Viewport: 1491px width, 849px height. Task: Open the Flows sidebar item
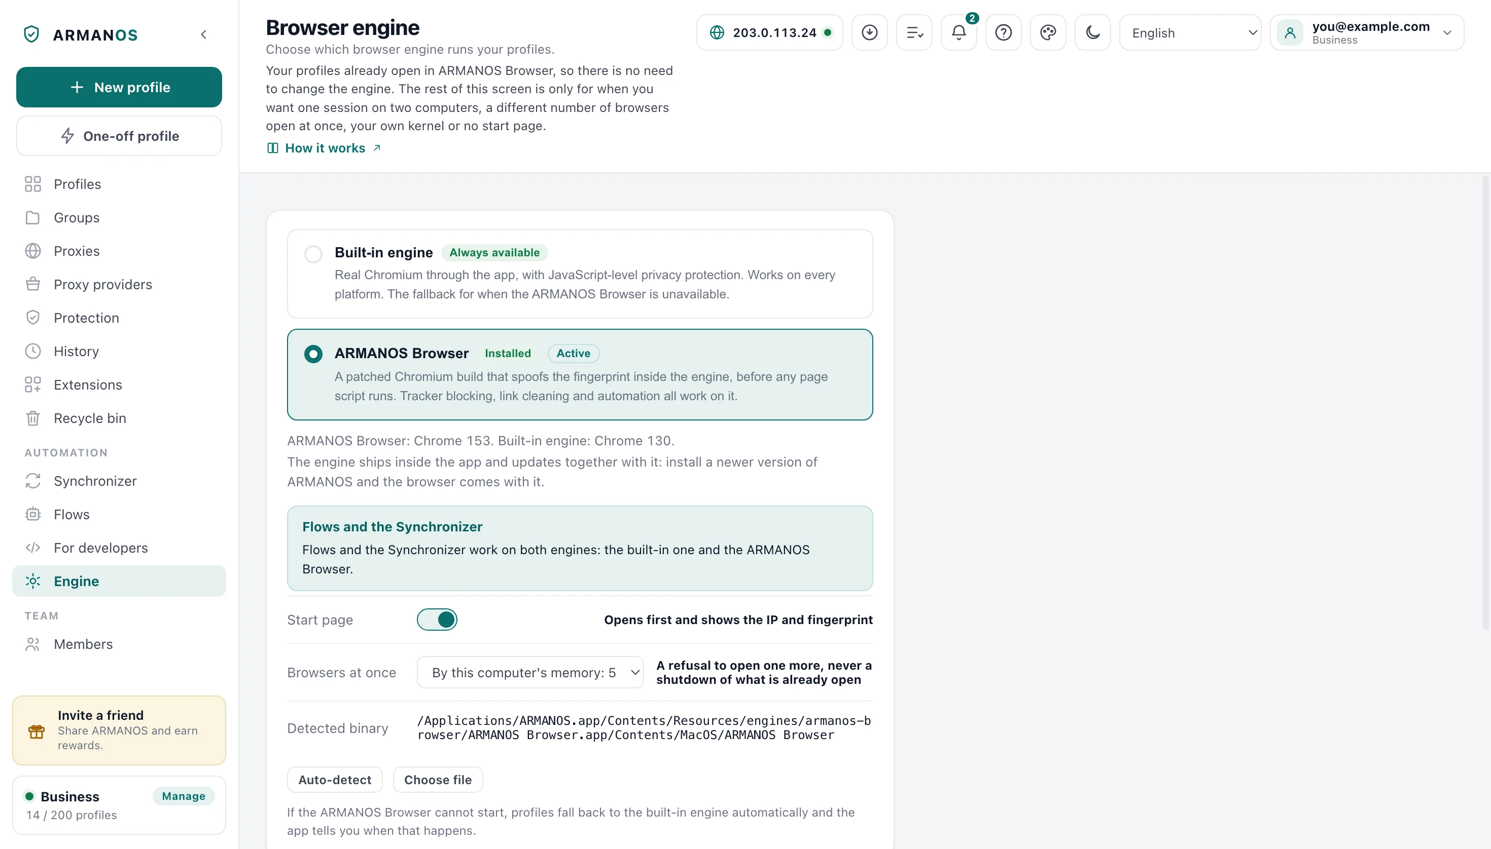[119, 514]
